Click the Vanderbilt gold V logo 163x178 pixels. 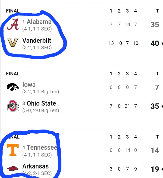point(12,43)
